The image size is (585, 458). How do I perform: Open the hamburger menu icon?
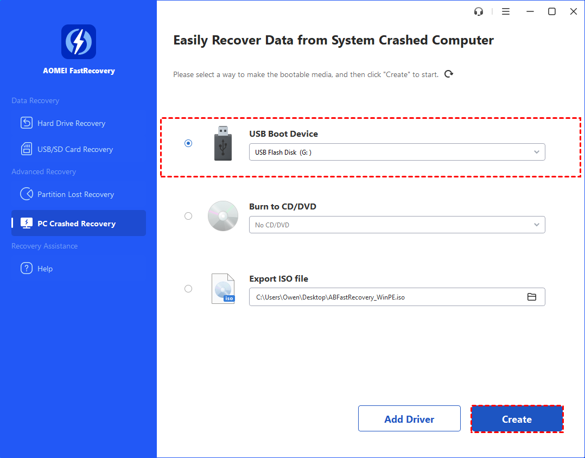506,11
